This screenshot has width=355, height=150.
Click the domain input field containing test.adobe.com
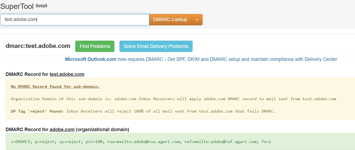[x=75, y=20]
